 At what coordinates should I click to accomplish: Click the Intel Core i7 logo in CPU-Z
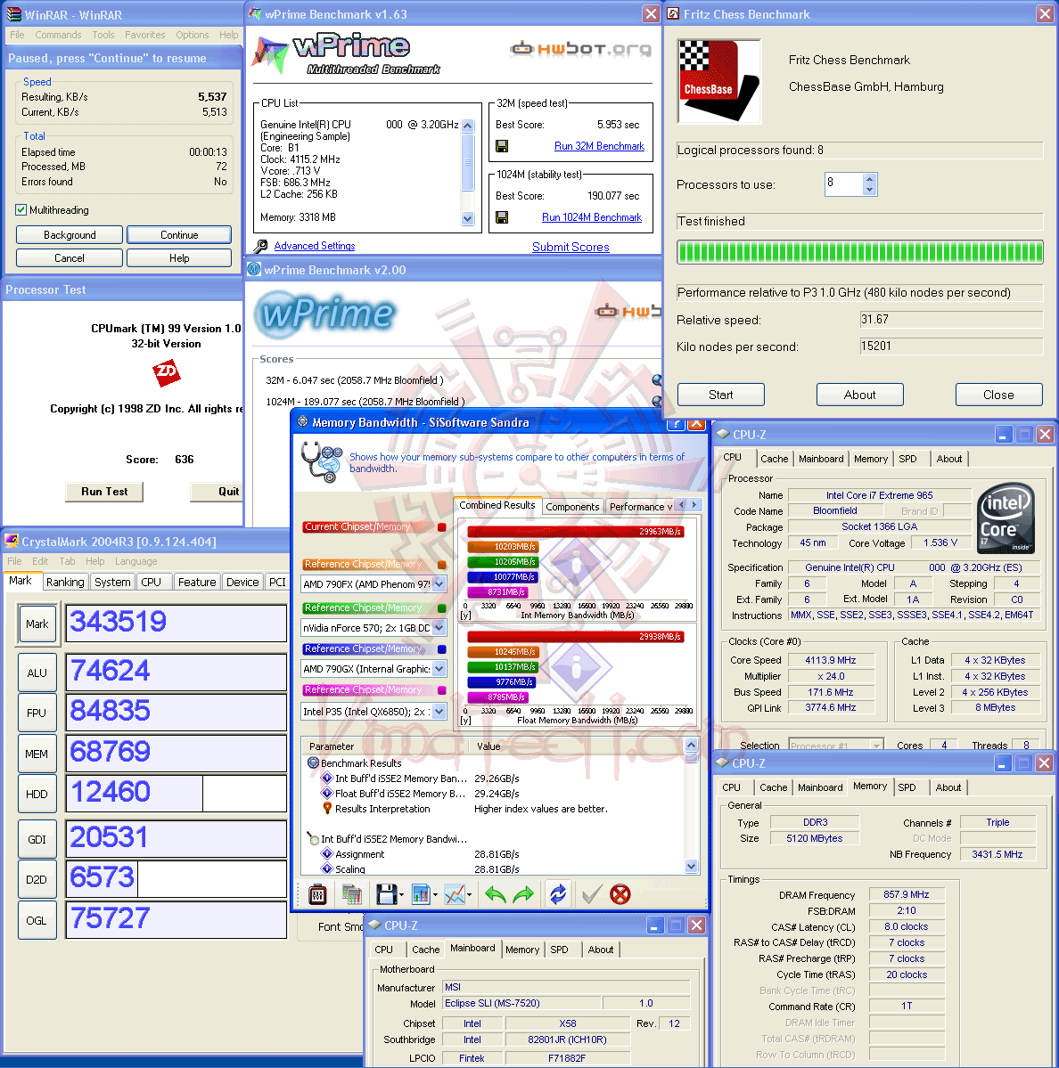[1006, 518]
